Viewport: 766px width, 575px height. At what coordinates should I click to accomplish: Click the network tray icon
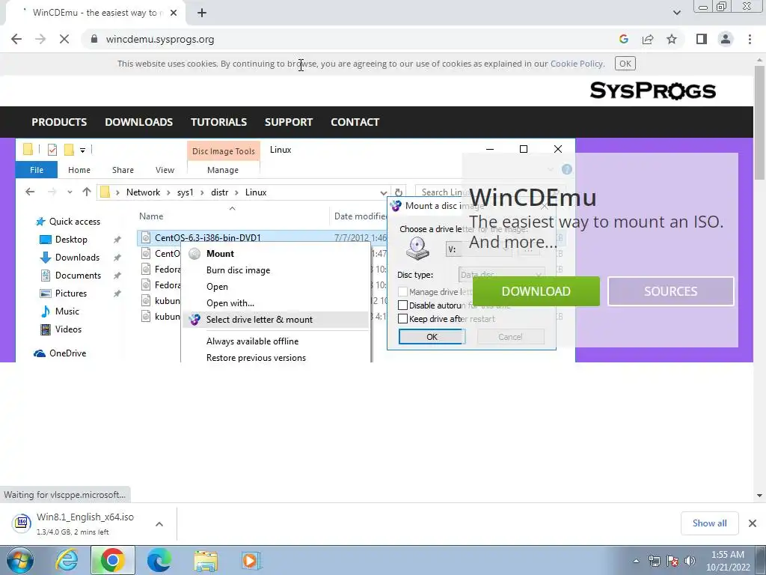click(654, 561)
